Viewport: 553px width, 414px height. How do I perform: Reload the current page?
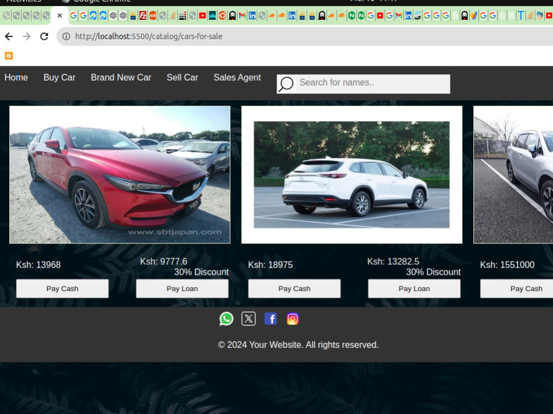(44, 36)
